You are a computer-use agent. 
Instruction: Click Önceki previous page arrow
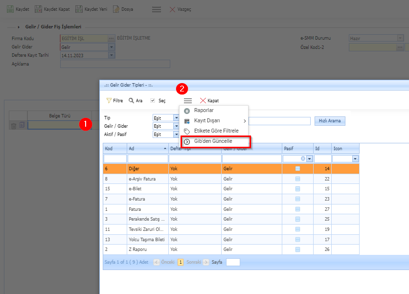(156, 262)
